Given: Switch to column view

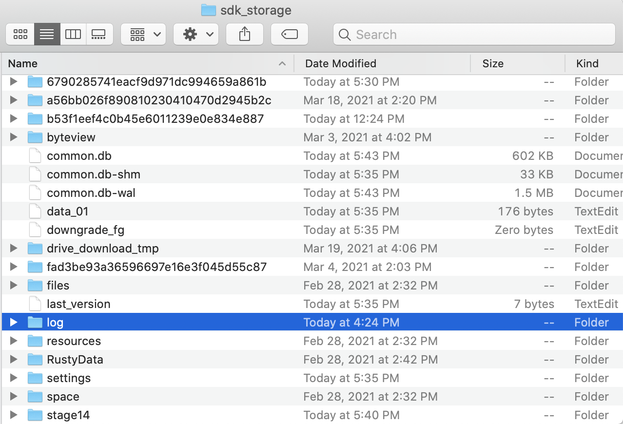Looking at the screenshot, I should [x=73, y=34].
